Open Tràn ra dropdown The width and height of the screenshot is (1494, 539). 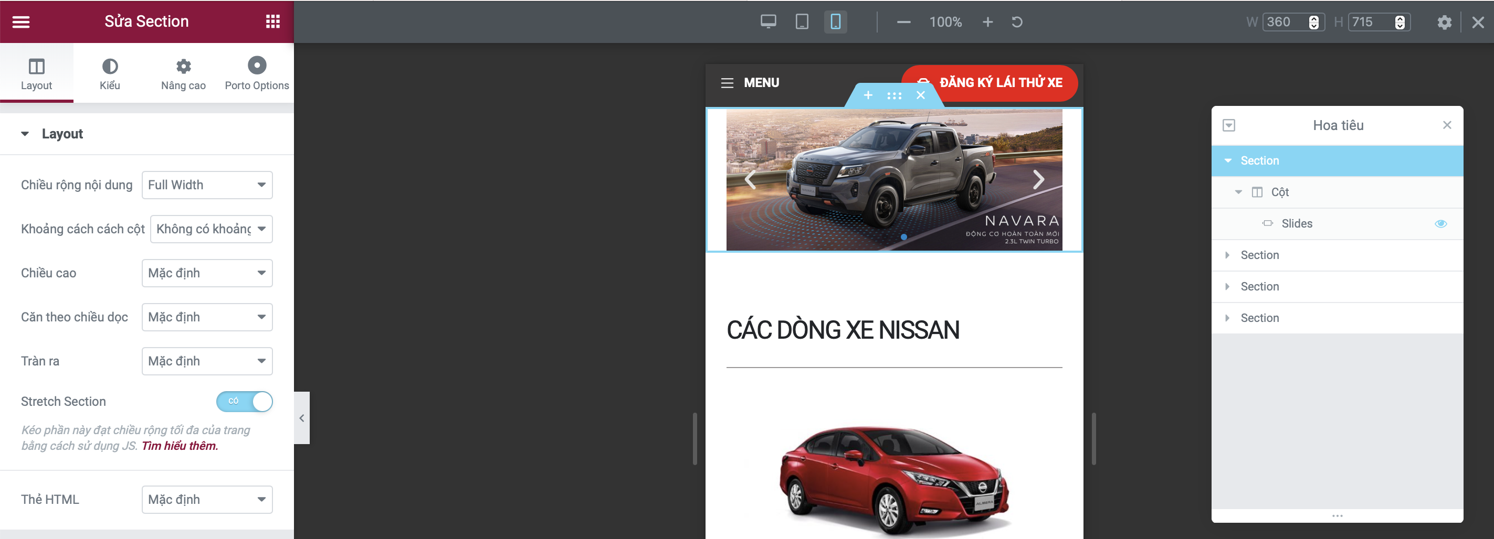[207, 361]
